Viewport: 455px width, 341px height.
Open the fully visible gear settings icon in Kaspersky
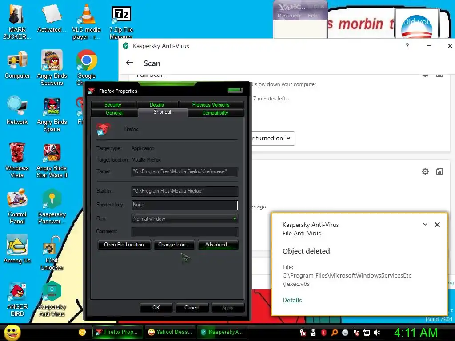tap(425, 171)
